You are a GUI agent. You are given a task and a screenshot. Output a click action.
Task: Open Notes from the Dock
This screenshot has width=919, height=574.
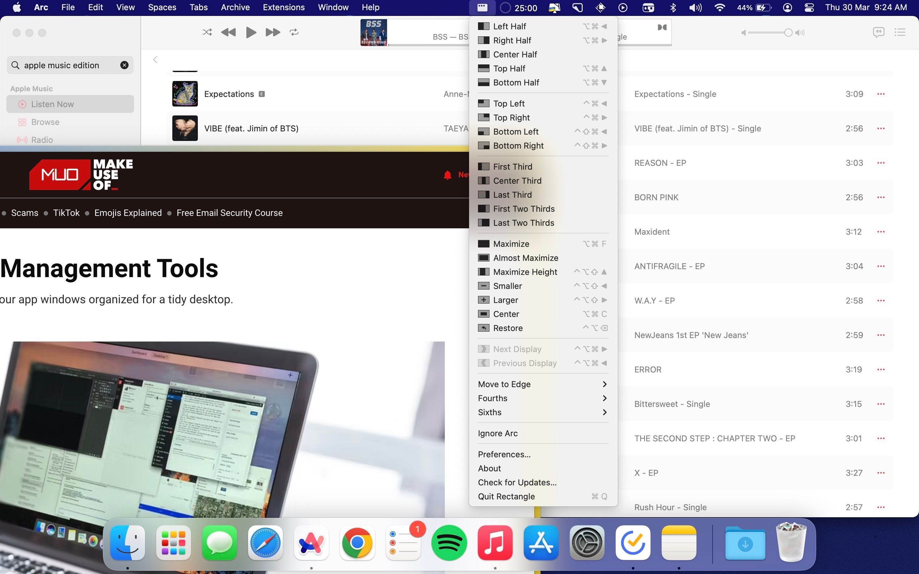coord(679,543)
